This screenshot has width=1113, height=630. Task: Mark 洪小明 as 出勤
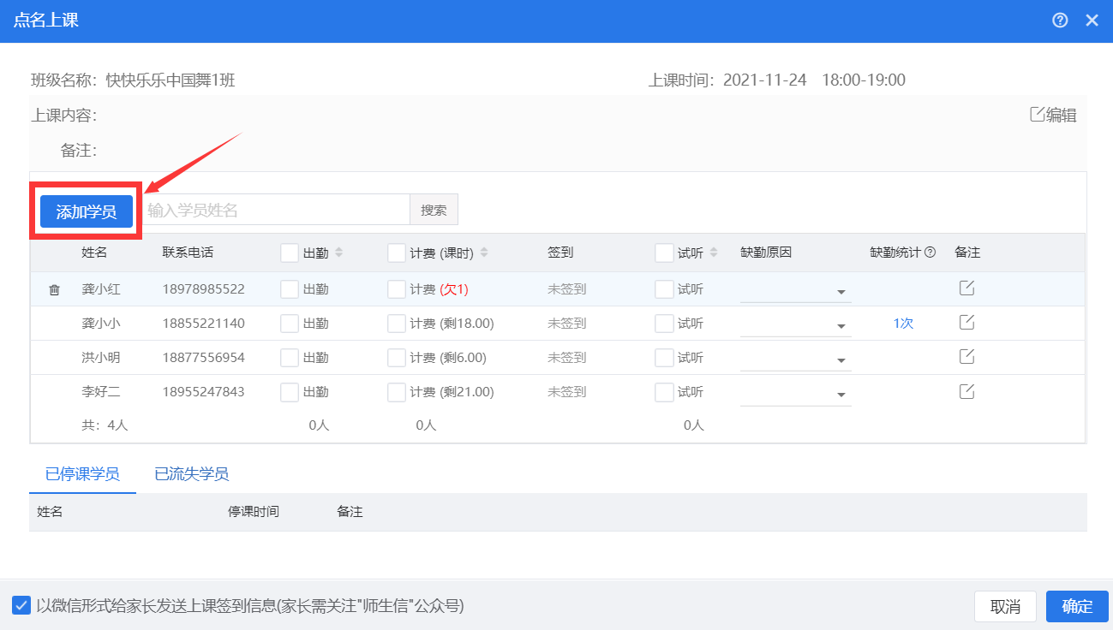coord(290,358)
